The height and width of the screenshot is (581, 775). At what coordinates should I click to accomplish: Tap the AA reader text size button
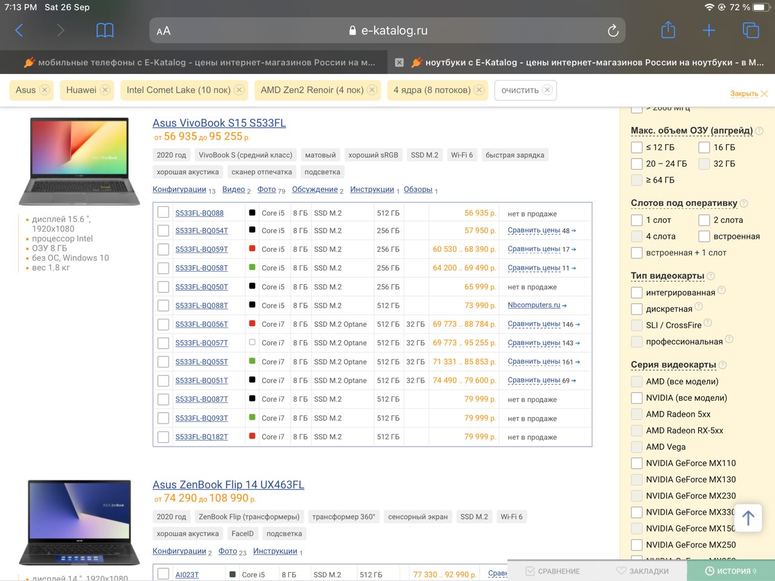pos(163,31)
